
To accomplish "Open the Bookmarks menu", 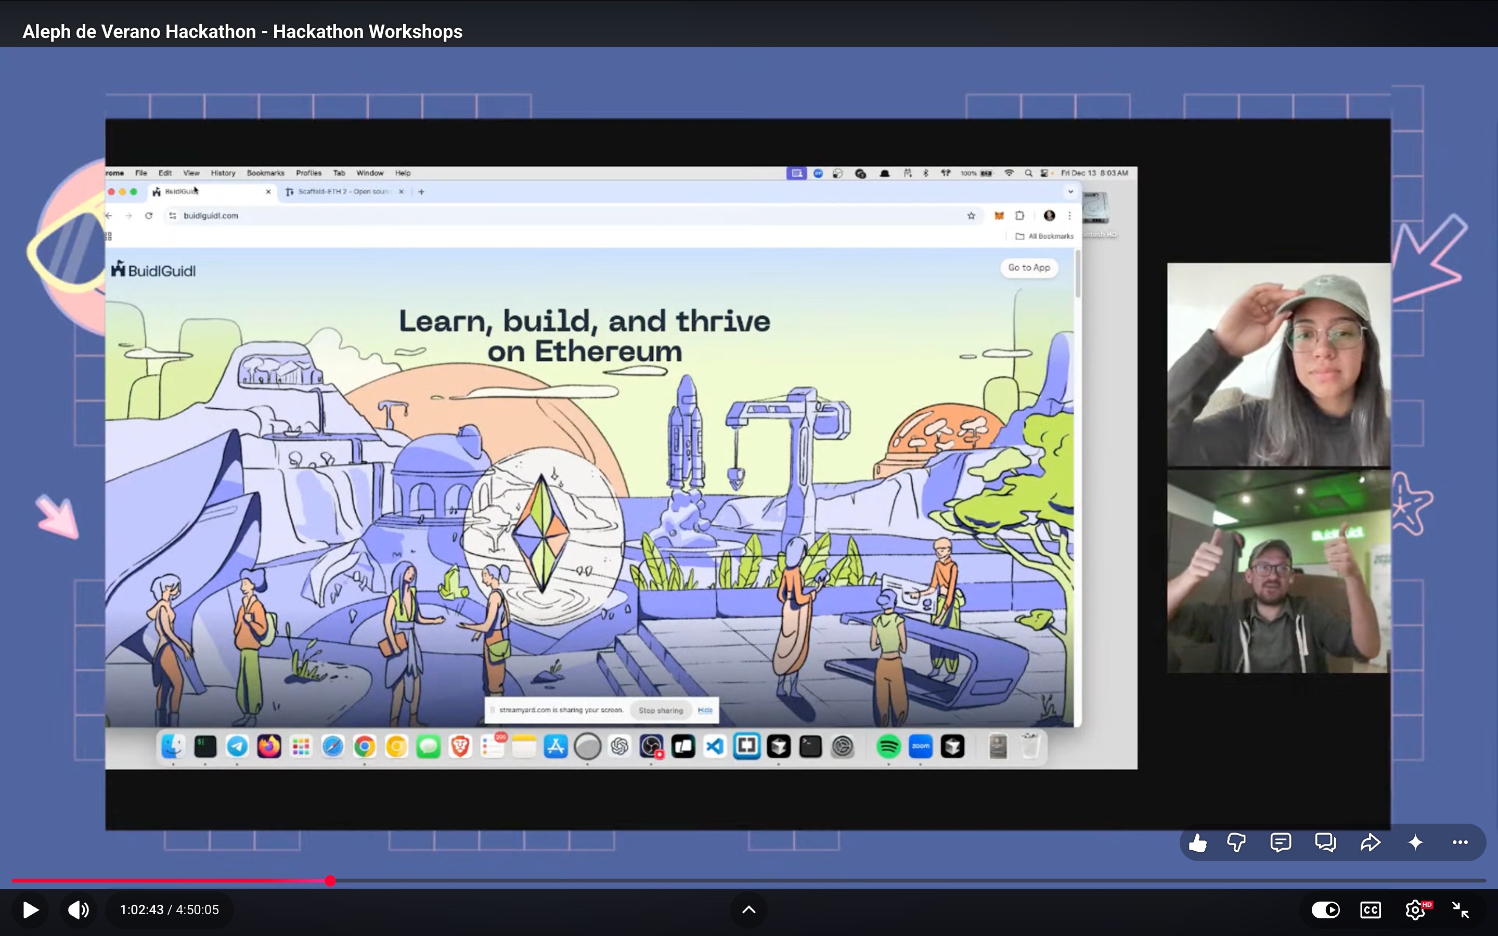I will pyautogui.click(x=266, y=173).
